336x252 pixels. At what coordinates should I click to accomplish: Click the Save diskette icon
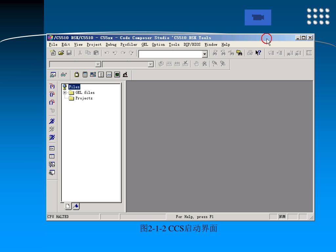pos(69,53)
